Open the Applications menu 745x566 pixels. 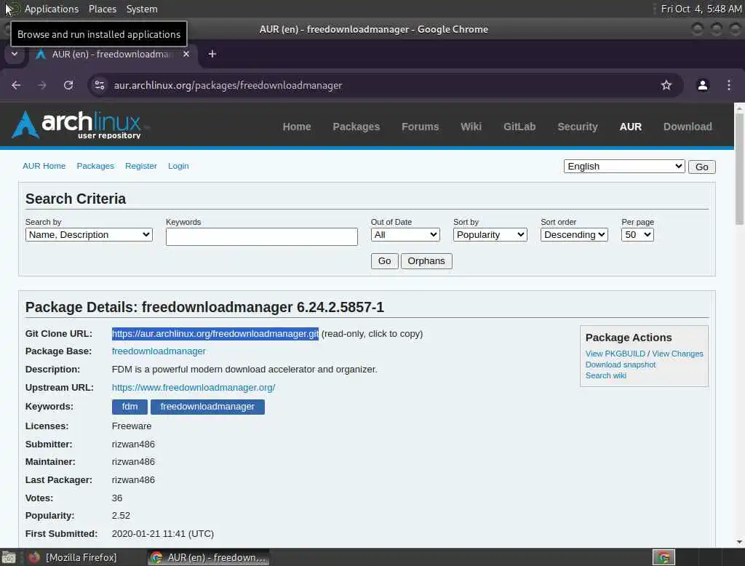[52, 9]
